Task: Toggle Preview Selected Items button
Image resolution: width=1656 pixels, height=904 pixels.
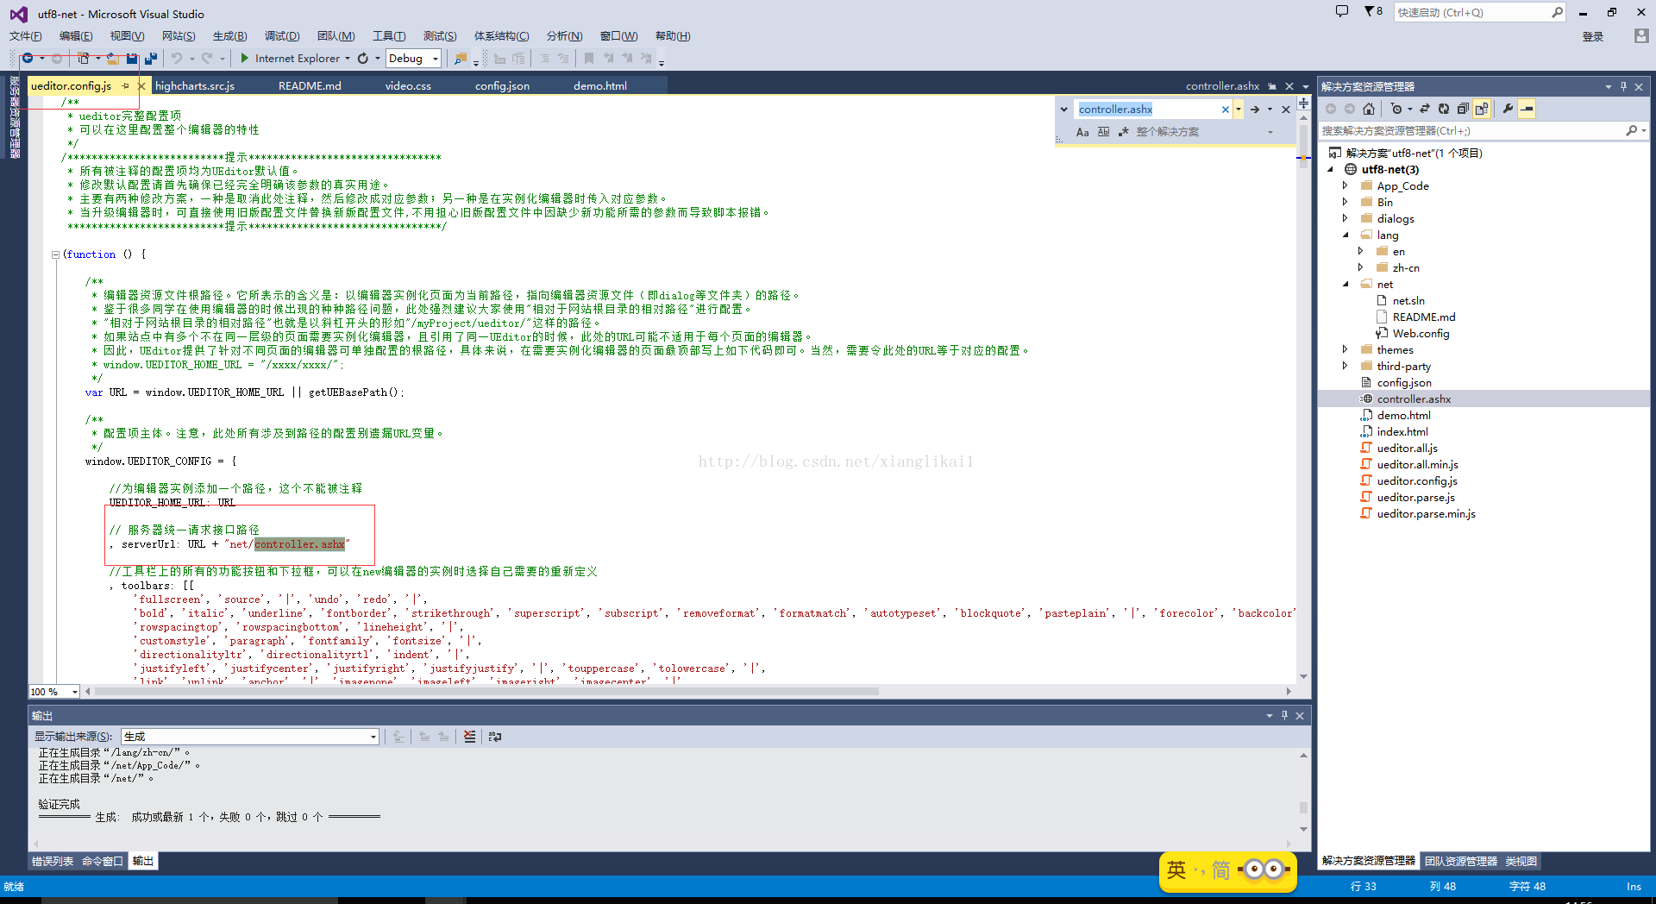Action: [x=1527, y=109]
